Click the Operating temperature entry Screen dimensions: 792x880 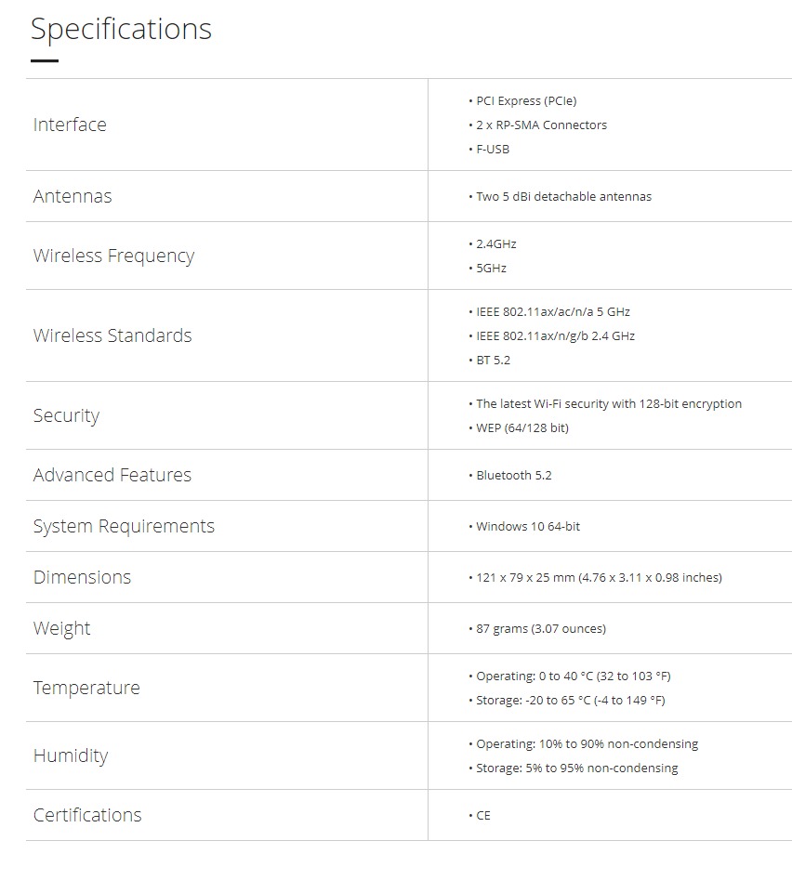pos(571,676)
